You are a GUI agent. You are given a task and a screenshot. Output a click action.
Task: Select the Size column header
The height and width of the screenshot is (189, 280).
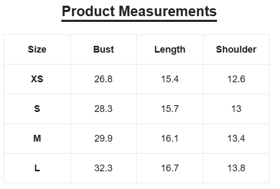(x=37, y=49)
